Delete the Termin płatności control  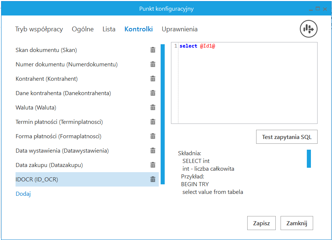[152, 122]
